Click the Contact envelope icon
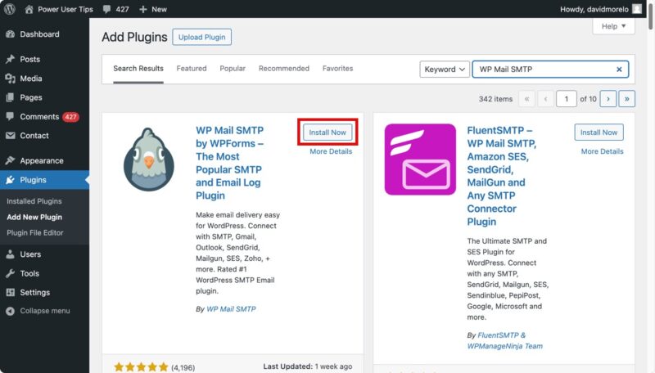 click(x=11, y=136)
